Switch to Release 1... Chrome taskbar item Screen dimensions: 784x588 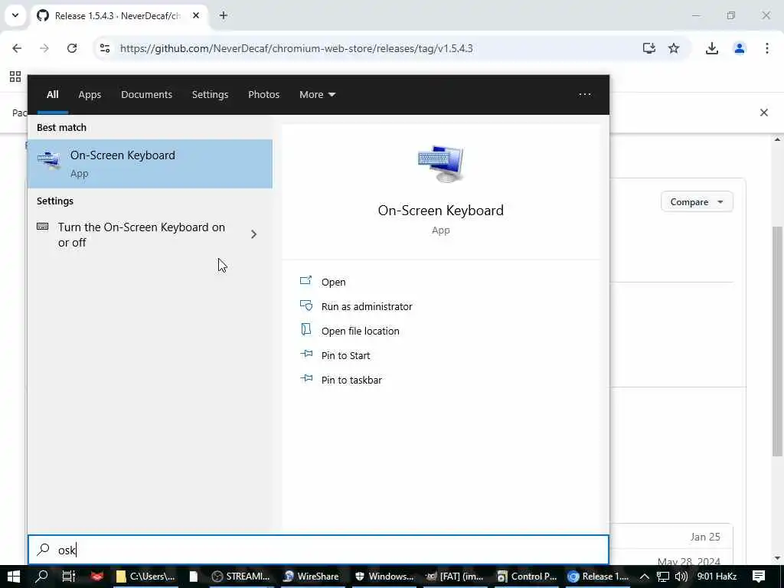(x=597, y=576)
